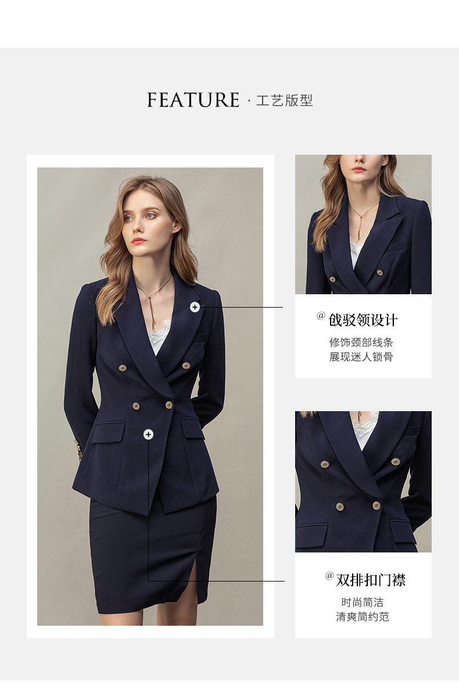The height and width of the screenshot is (699, 459).
Task: Click the 时尚简洁 description line
Action: click(363, 602)
